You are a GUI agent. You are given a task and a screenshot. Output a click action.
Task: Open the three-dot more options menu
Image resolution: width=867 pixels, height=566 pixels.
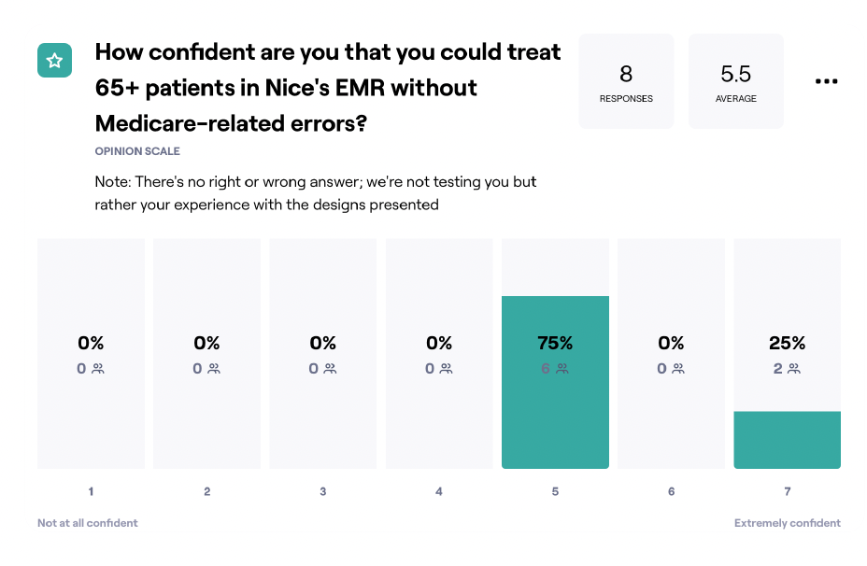coord(826,81)
